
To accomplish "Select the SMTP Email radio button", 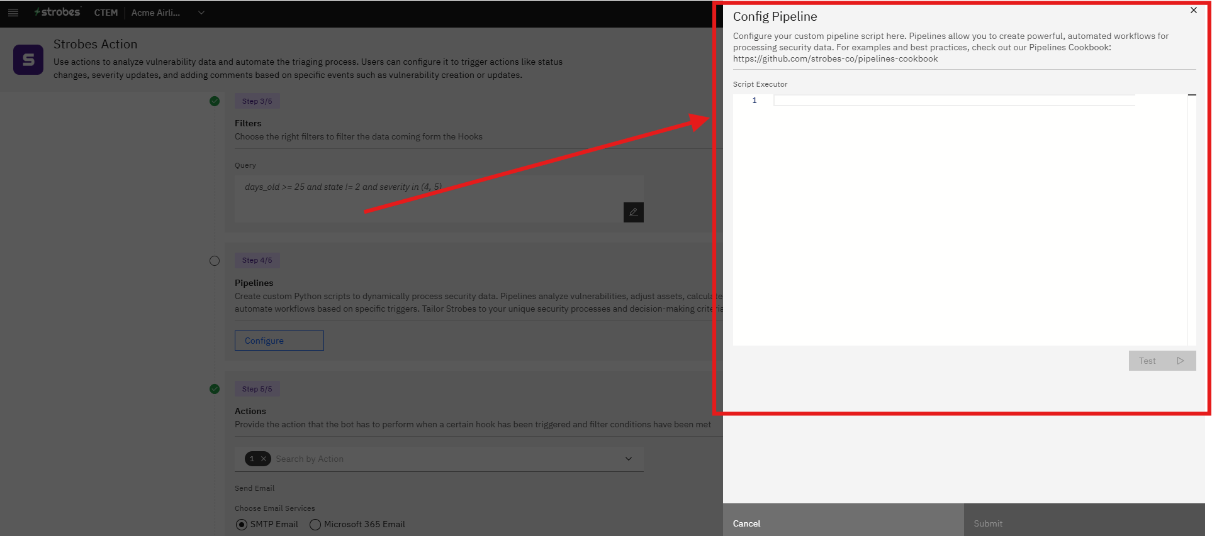I will [x=242, y=525].
